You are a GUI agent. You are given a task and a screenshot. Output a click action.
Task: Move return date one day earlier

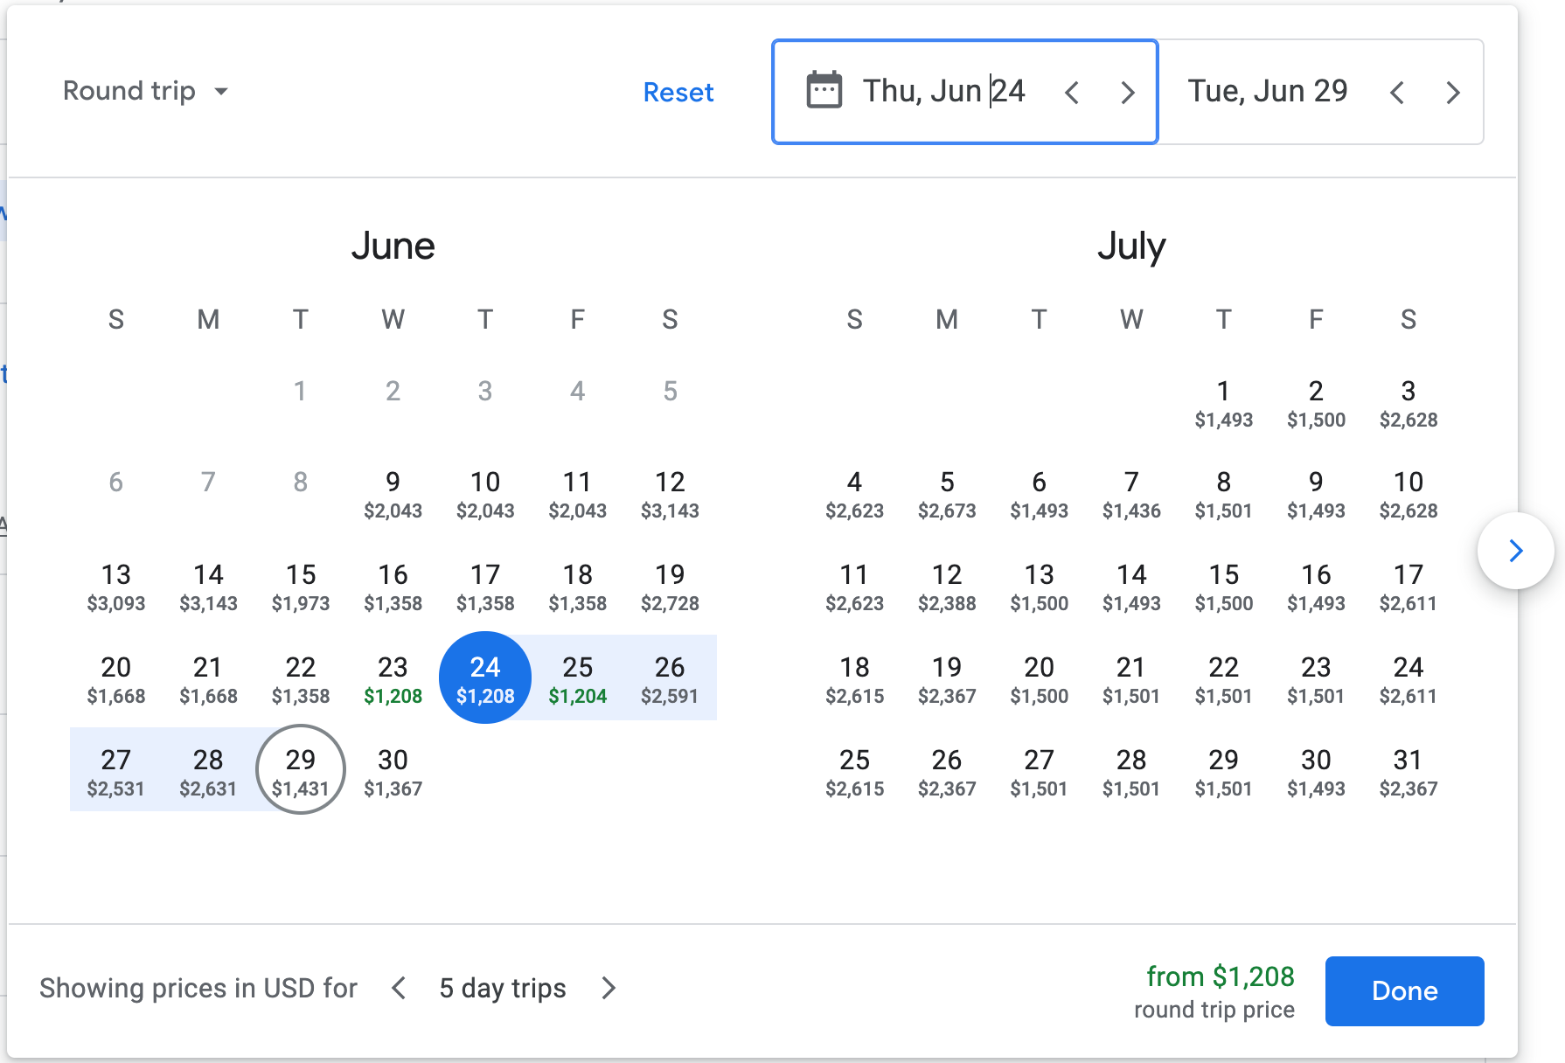coord(1397,92)
